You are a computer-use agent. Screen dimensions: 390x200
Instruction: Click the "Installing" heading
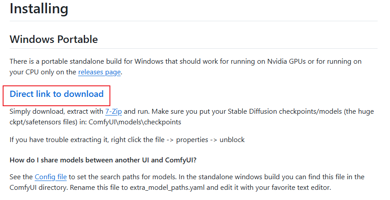point(39,8)
